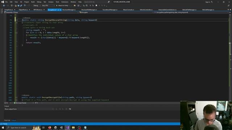
Task: Open the EncryptDecryptString member dropdown
Action: tap(191, 12)
